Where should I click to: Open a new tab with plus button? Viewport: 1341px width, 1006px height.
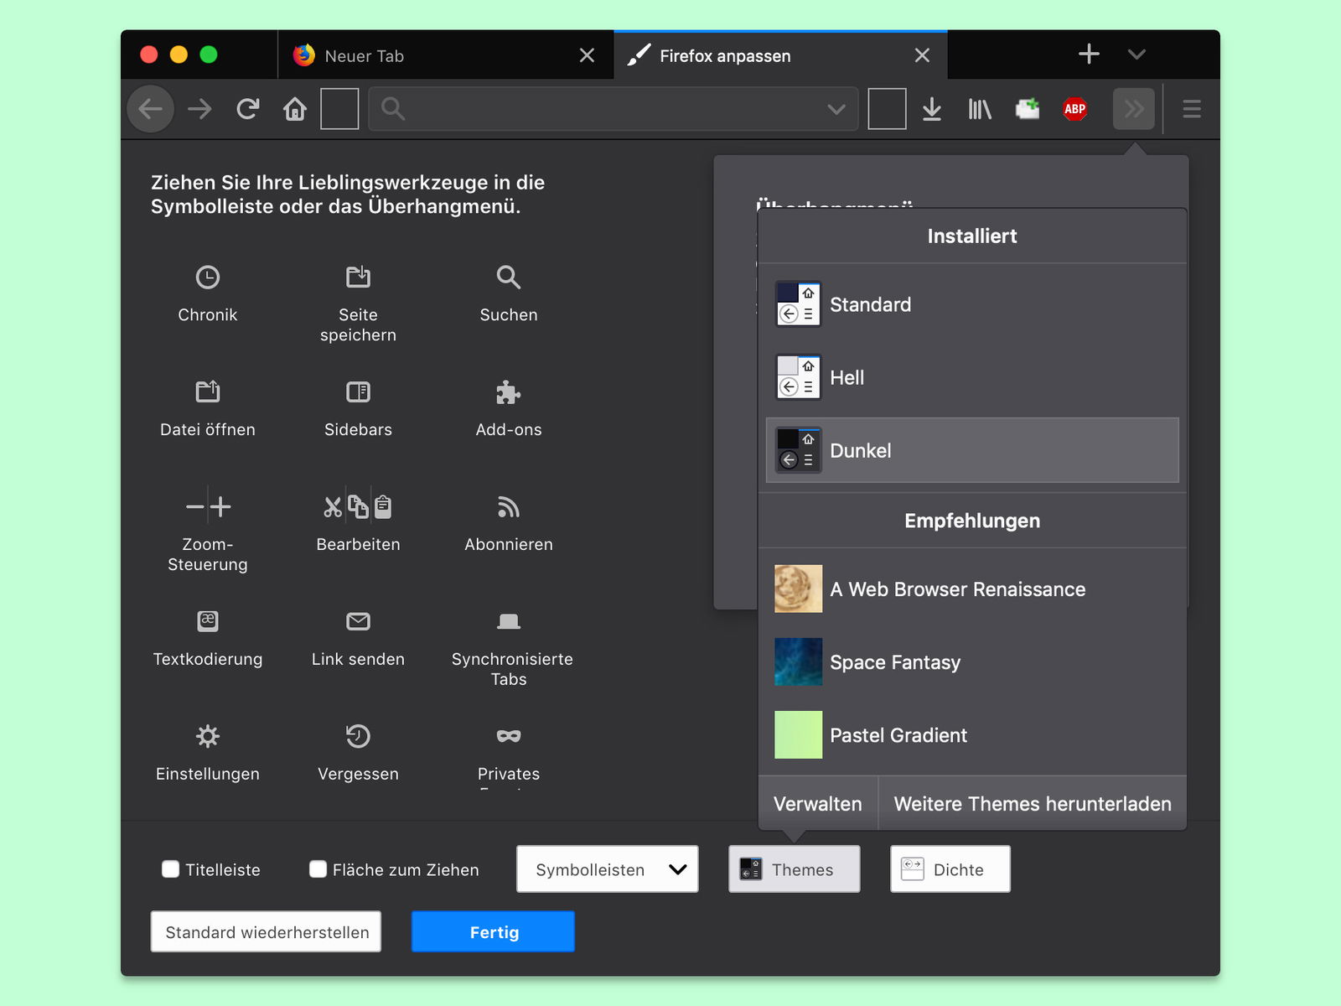pos(1089,54)
